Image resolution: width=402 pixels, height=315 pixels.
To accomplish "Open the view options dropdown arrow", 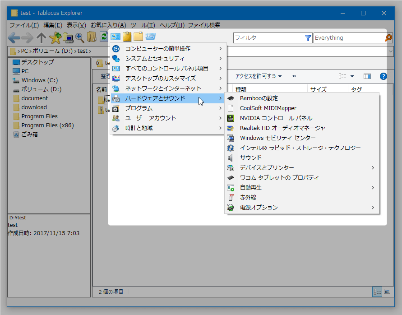I will click(352, 76).
